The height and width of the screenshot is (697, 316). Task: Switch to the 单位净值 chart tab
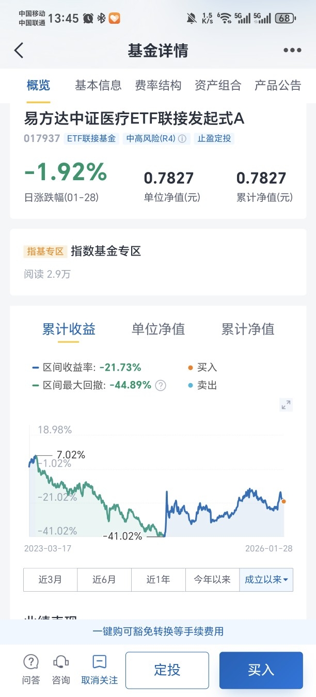[158, 329]
